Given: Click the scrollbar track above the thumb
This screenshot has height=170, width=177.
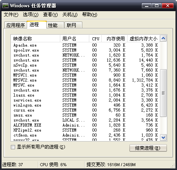Looking at the screenshot, I should [163, 55].
